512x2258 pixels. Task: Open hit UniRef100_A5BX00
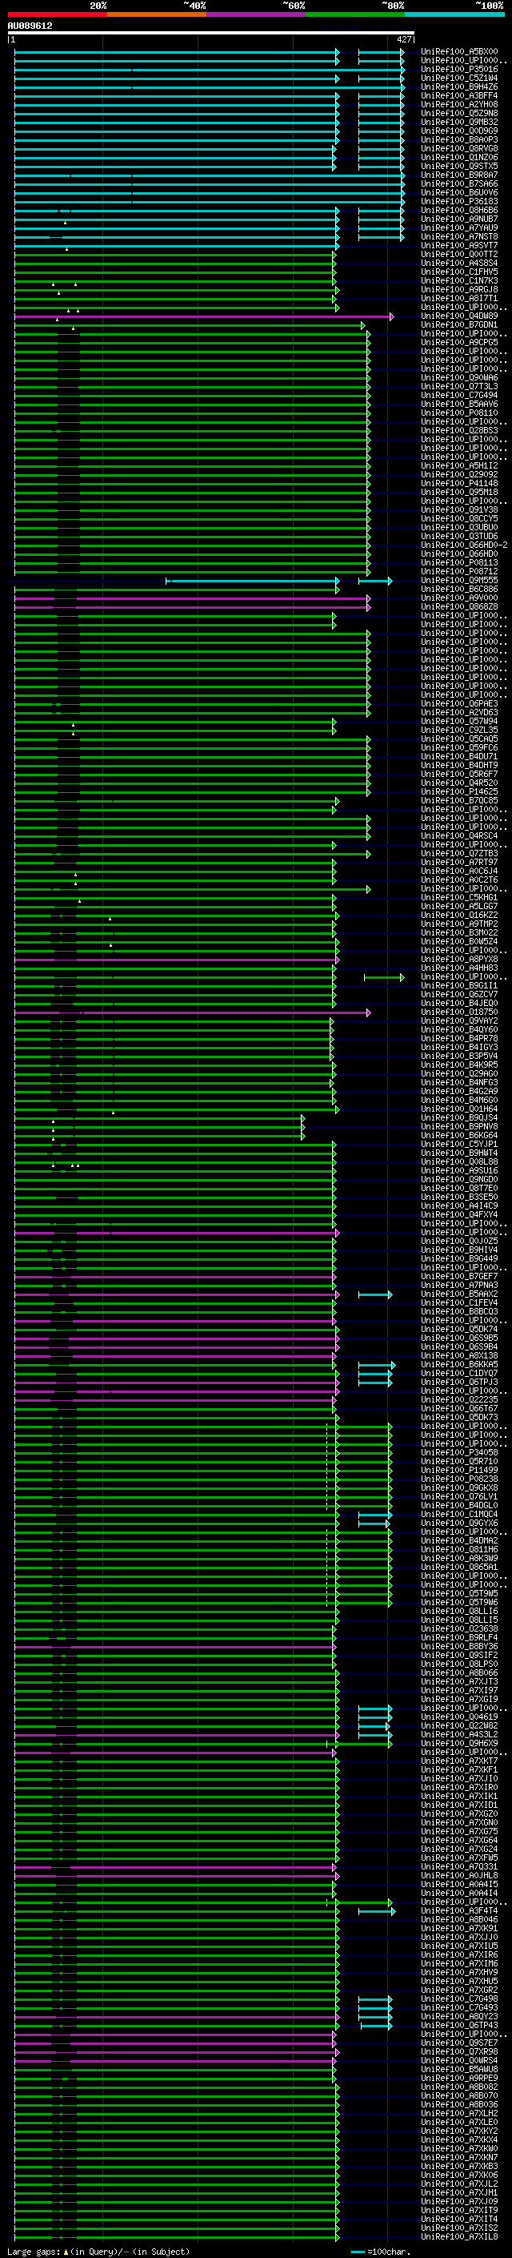pos(458,52)
